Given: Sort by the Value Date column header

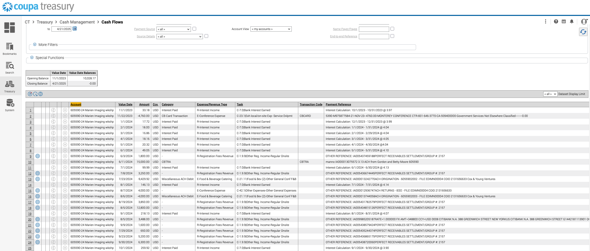Looking at the screenshot, I should pos(125,104).
